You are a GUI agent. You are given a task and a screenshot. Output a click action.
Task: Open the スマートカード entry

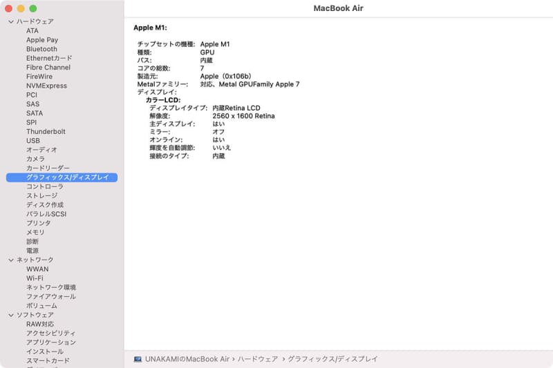48,360
